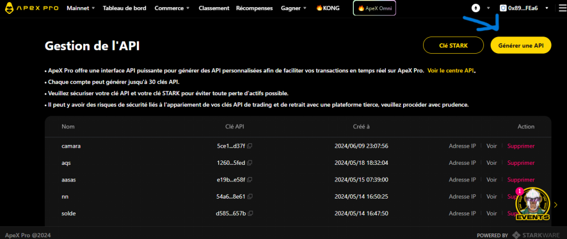This screenshot has height=239, width=567.
Task: Copy the nn API key
Action: pyautogui.click(x=250, y=196)
